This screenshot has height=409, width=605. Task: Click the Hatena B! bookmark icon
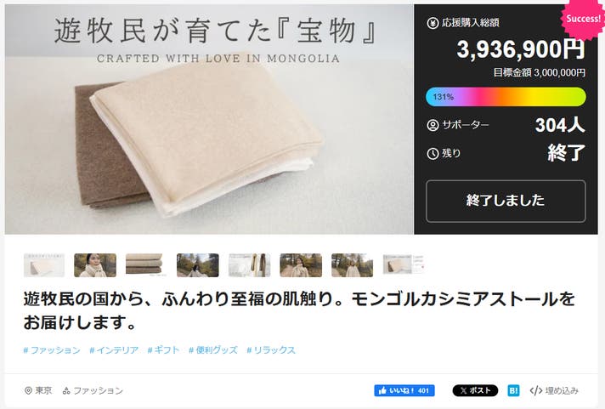coord(513,390)
